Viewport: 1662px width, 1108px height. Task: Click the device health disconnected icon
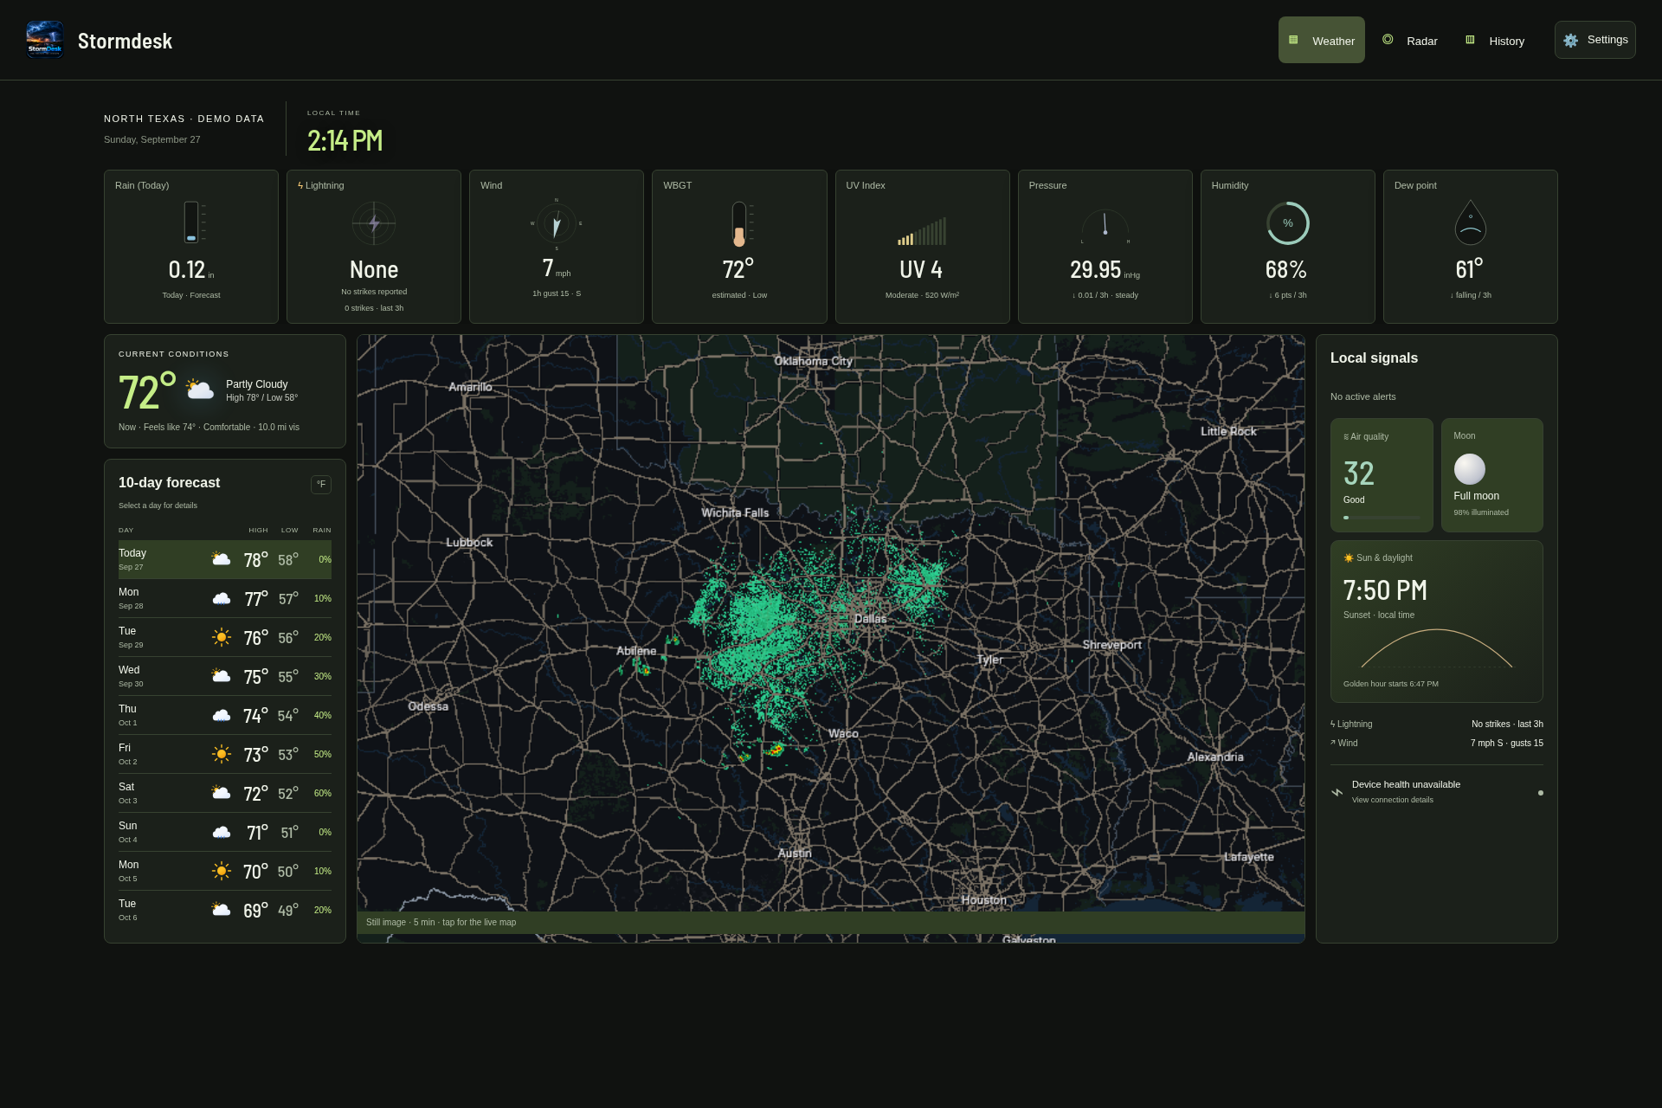[x=1337, y=792]
